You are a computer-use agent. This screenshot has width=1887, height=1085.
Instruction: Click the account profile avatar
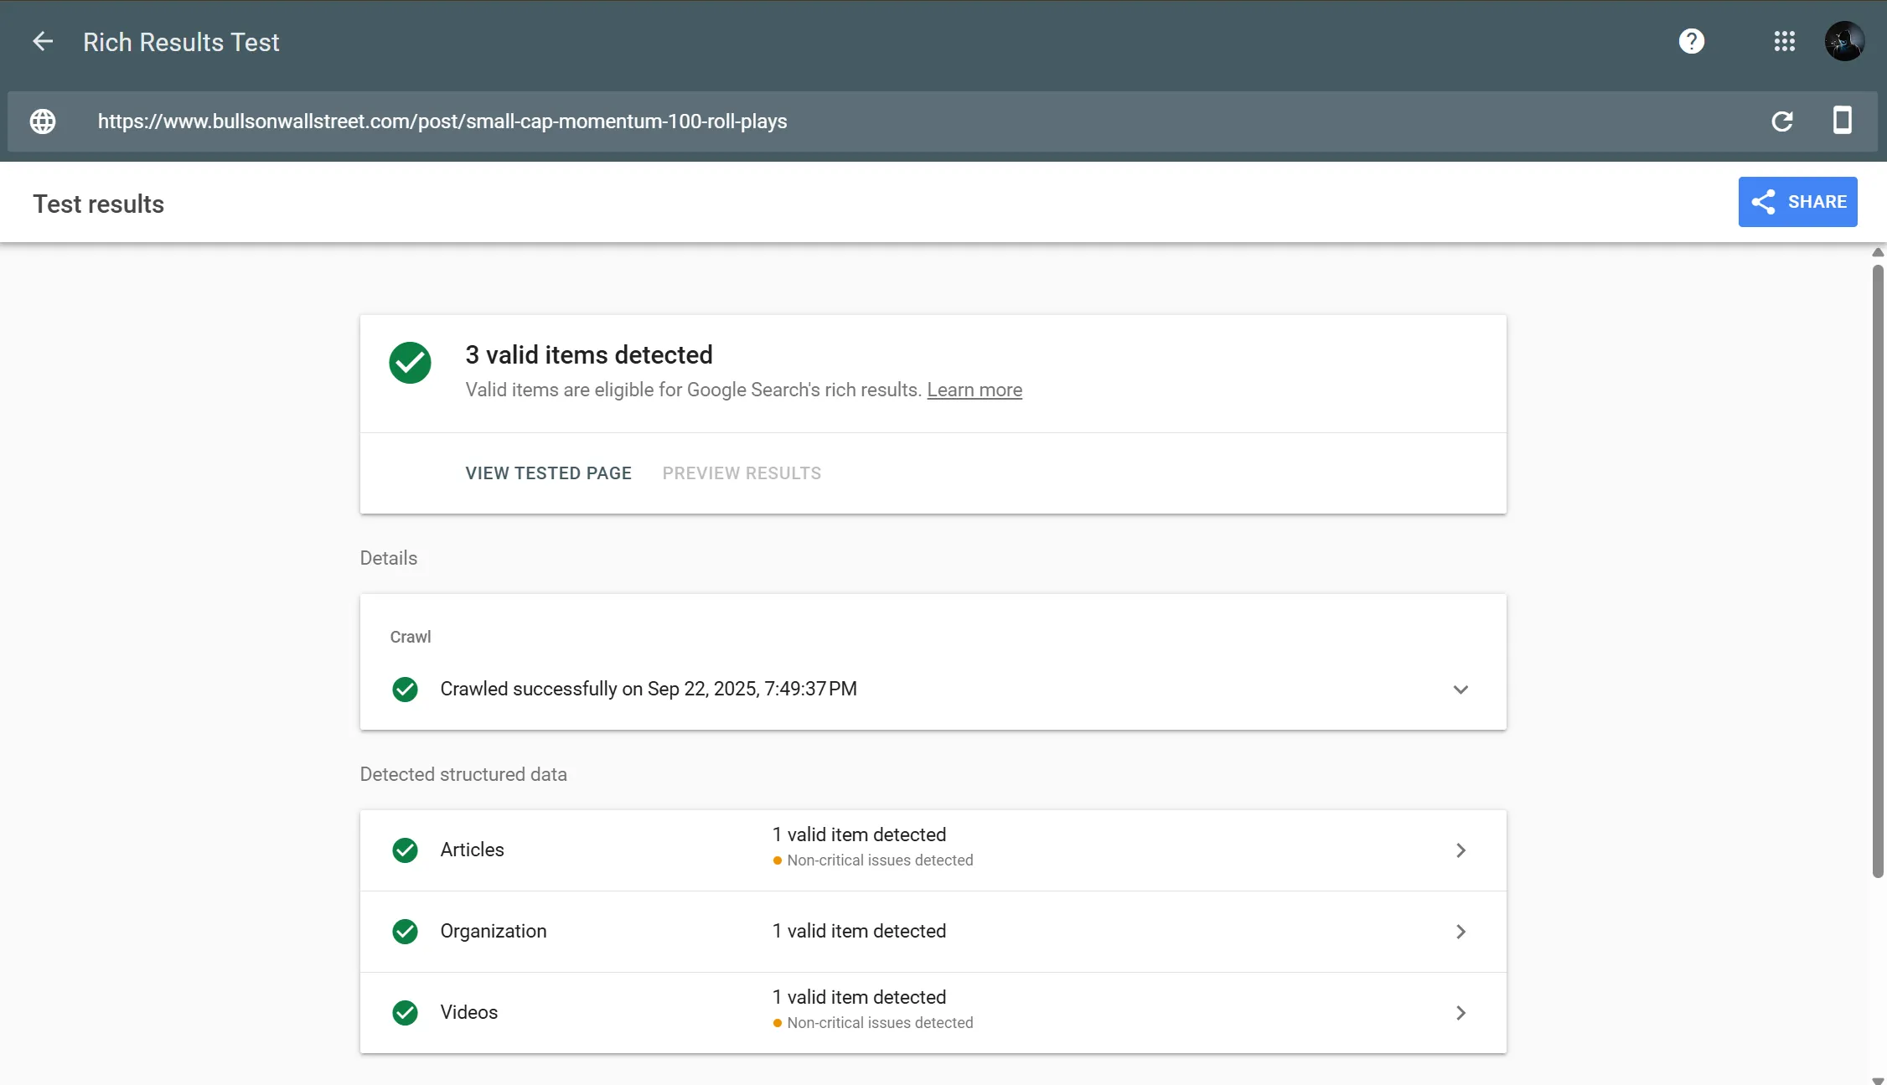(x=1844, y=41)
